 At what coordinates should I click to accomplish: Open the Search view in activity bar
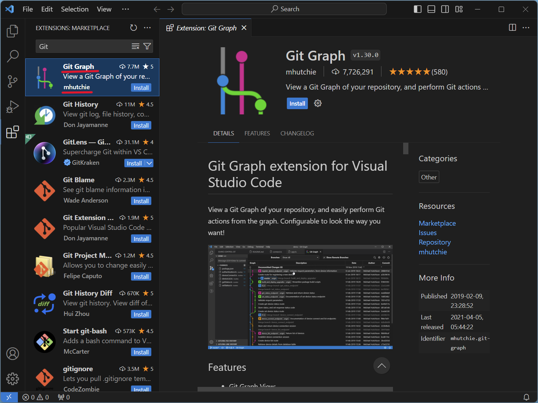[x=13, y=56]
